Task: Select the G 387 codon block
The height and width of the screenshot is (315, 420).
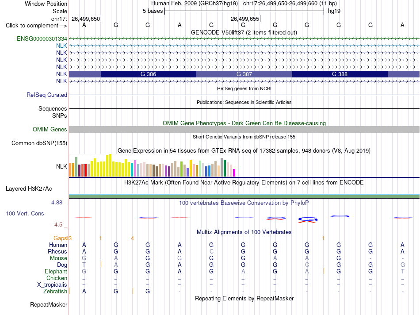Action: point(244,74)
